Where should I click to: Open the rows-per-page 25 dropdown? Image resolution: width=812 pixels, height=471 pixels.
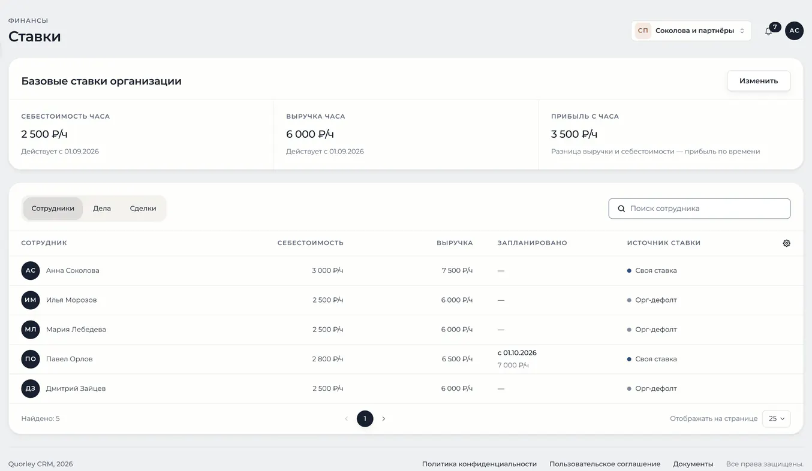click(776, 418)
